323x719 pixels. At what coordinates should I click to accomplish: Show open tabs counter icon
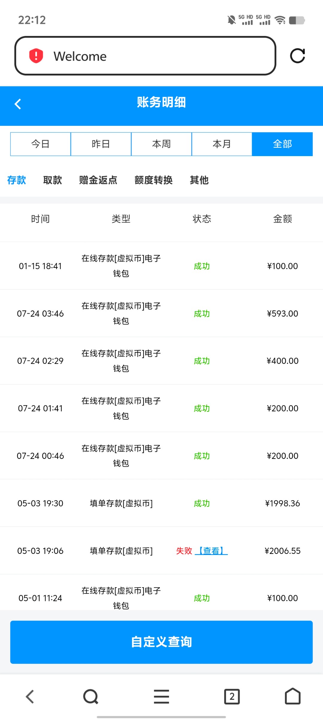coord(232,697)
